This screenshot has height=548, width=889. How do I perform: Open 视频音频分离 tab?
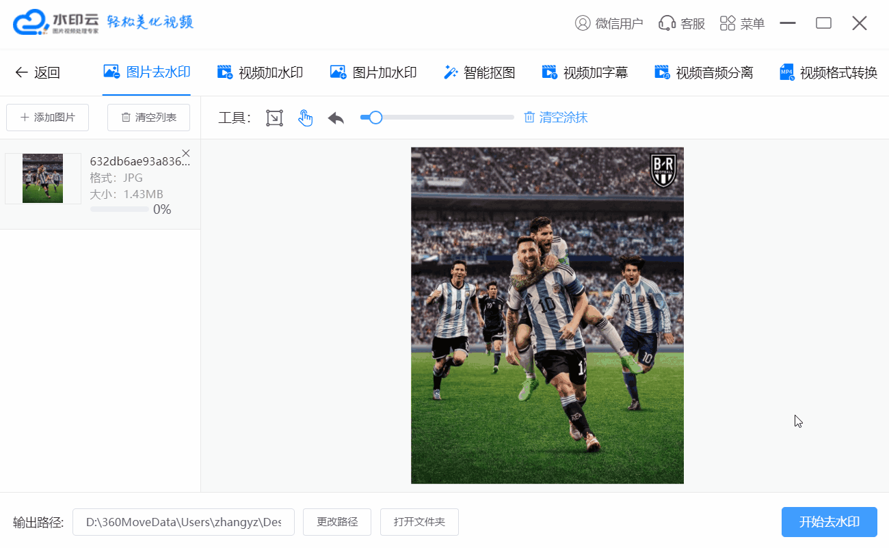click(x=704, y=72)
